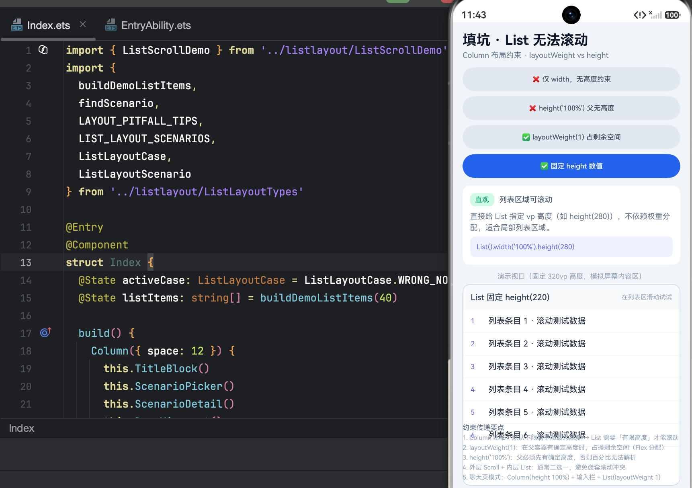Click this.TitleBlock() call on line 19
The width and height of the screenshot is (692, 488).
[156, 369]
